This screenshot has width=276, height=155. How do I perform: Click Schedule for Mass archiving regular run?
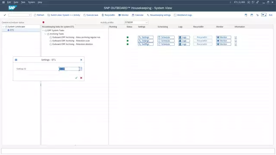tap(166, 37)
